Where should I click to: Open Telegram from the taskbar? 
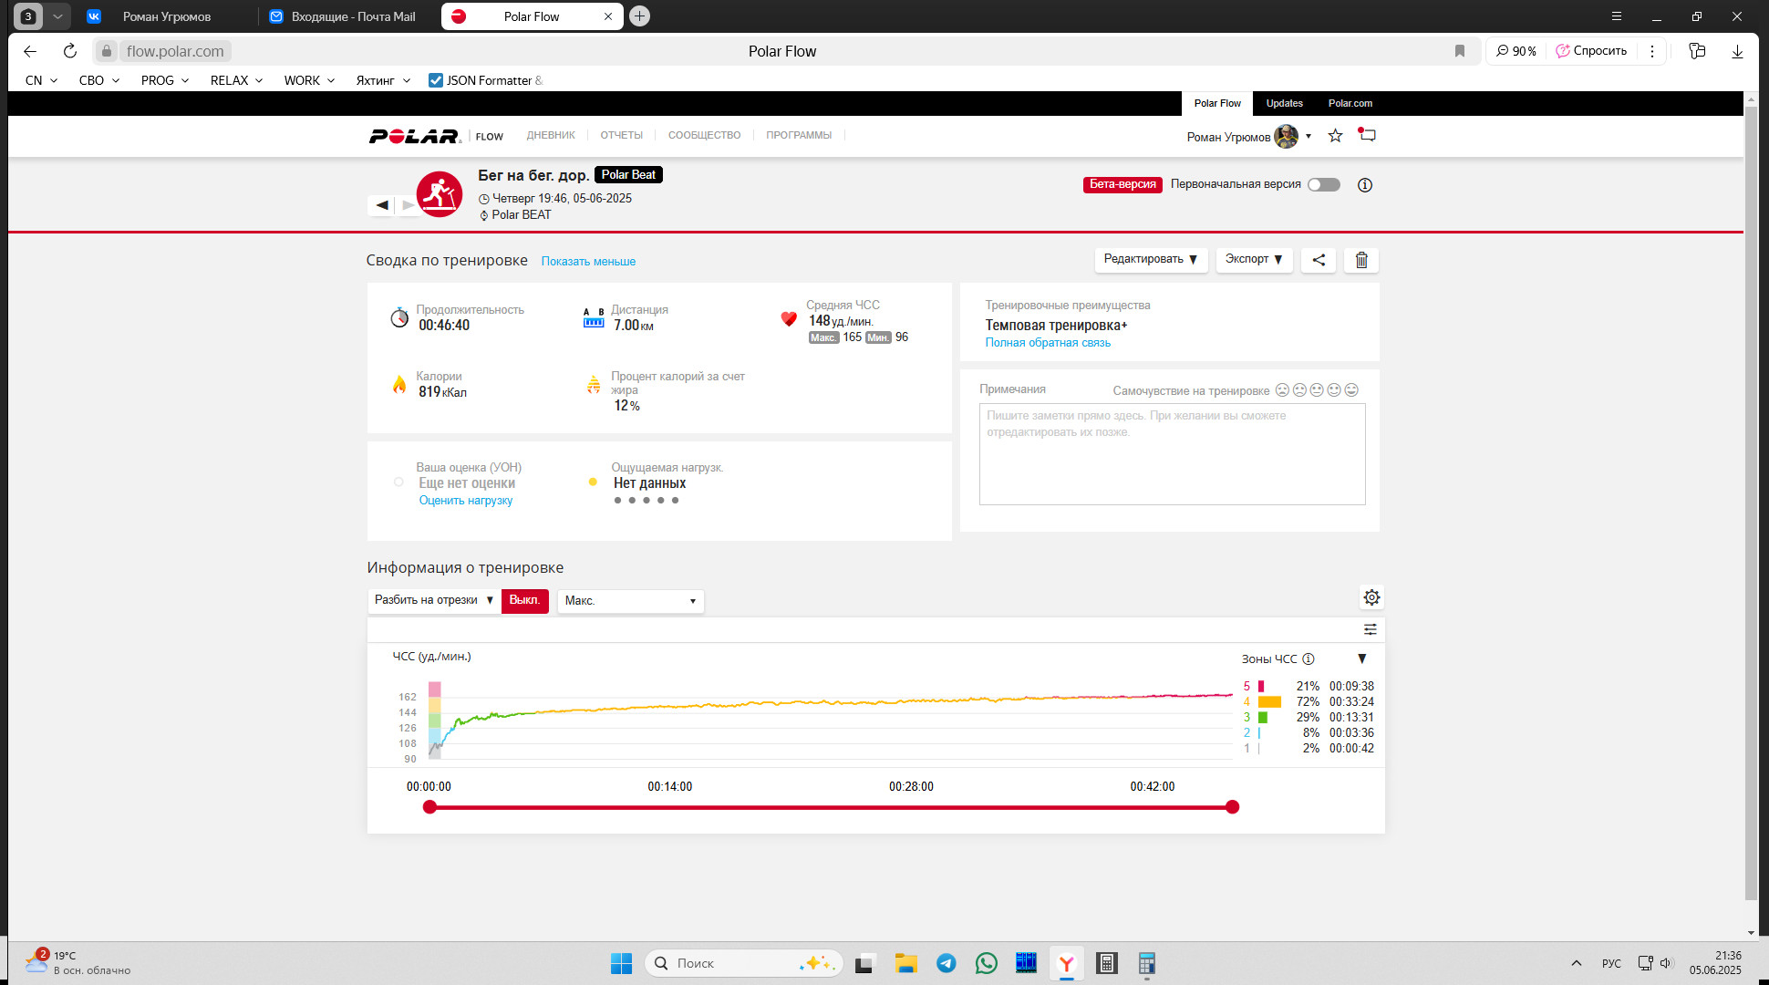[x=947, y=963]
